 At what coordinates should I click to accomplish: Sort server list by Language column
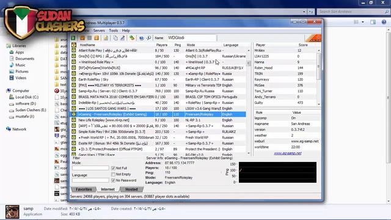[x=231, y=45]
